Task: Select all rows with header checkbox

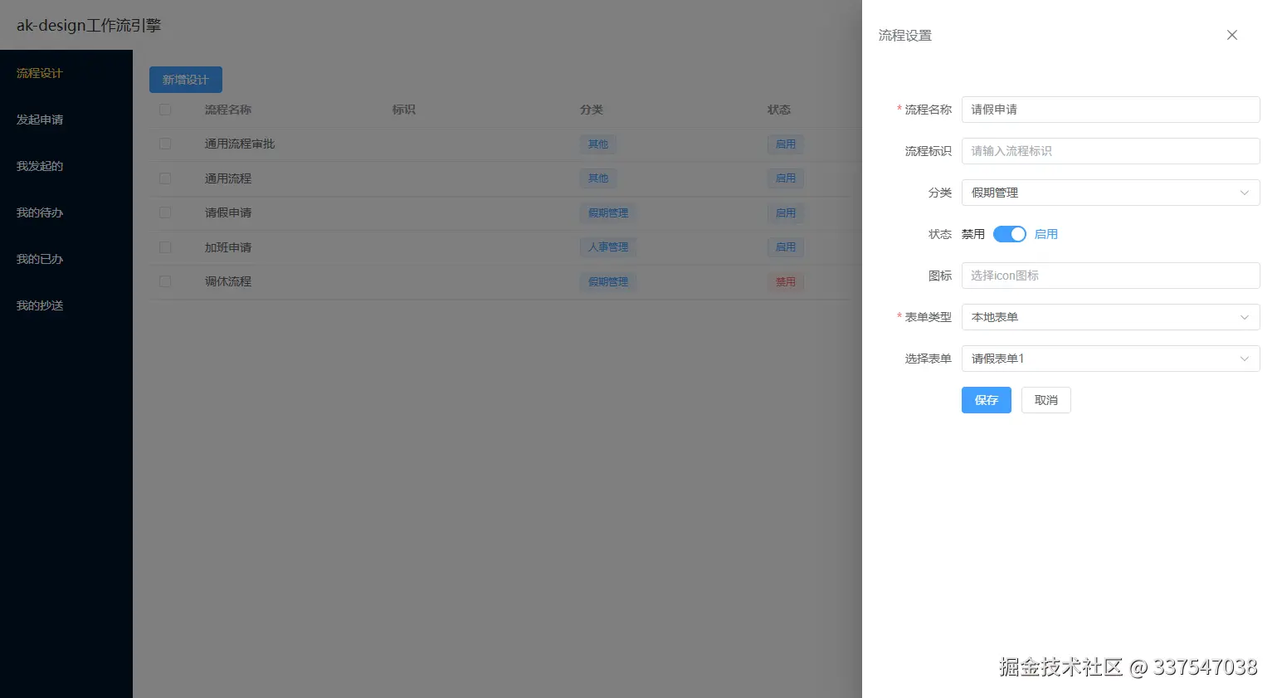Action: (x=164, y=109)
